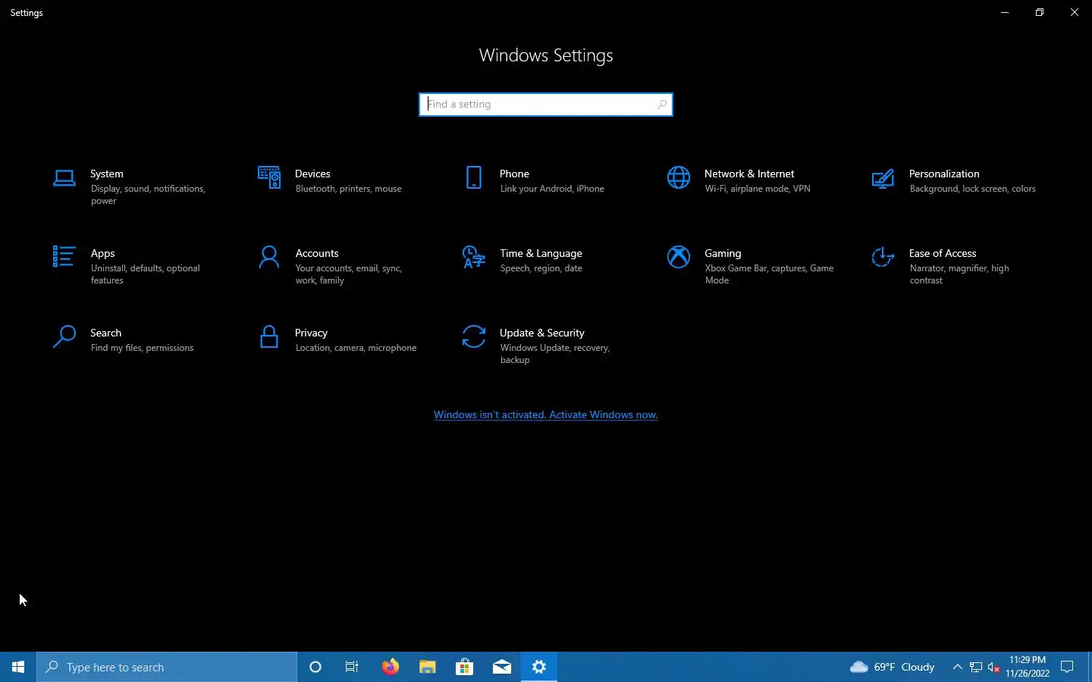This screenshot has height=682, width=1092.
Task: Open Cortana circle on taskbar
Action: (315, 667)
